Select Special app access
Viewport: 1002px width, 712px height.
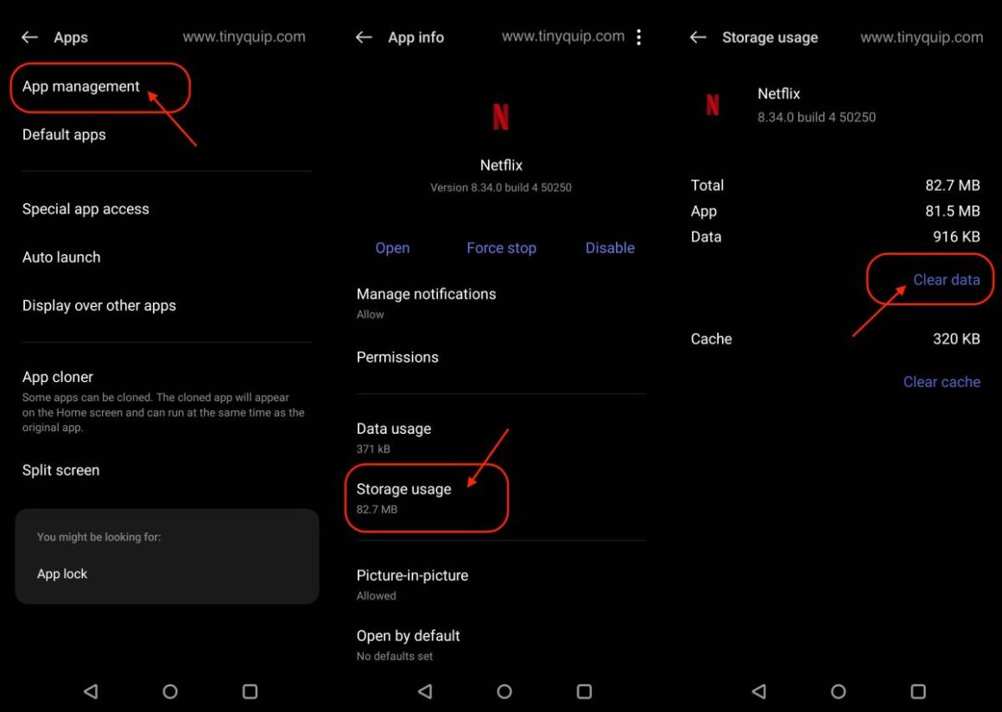click(86, 209)
